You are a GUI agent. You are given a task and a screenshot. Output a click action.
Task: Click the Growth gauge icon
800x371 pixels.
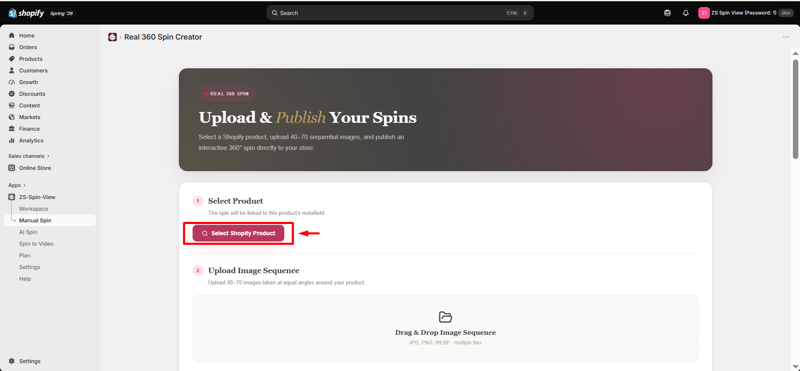12,82
